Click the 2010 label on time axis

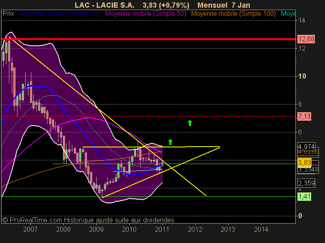click(x=129, y=229)
